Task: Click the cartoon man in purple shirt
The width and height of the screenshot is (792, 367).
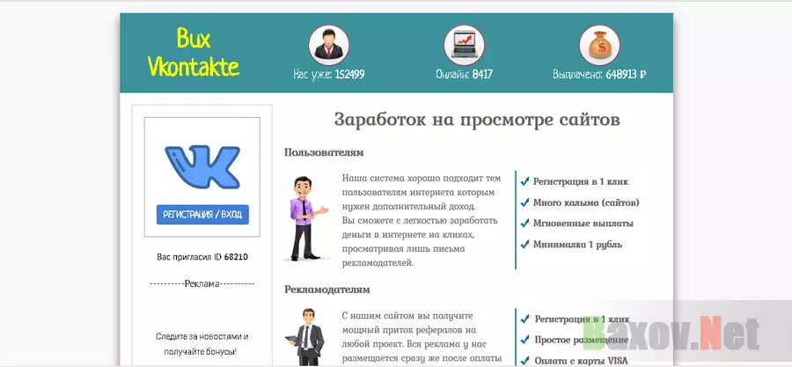Action: (306, 218)
